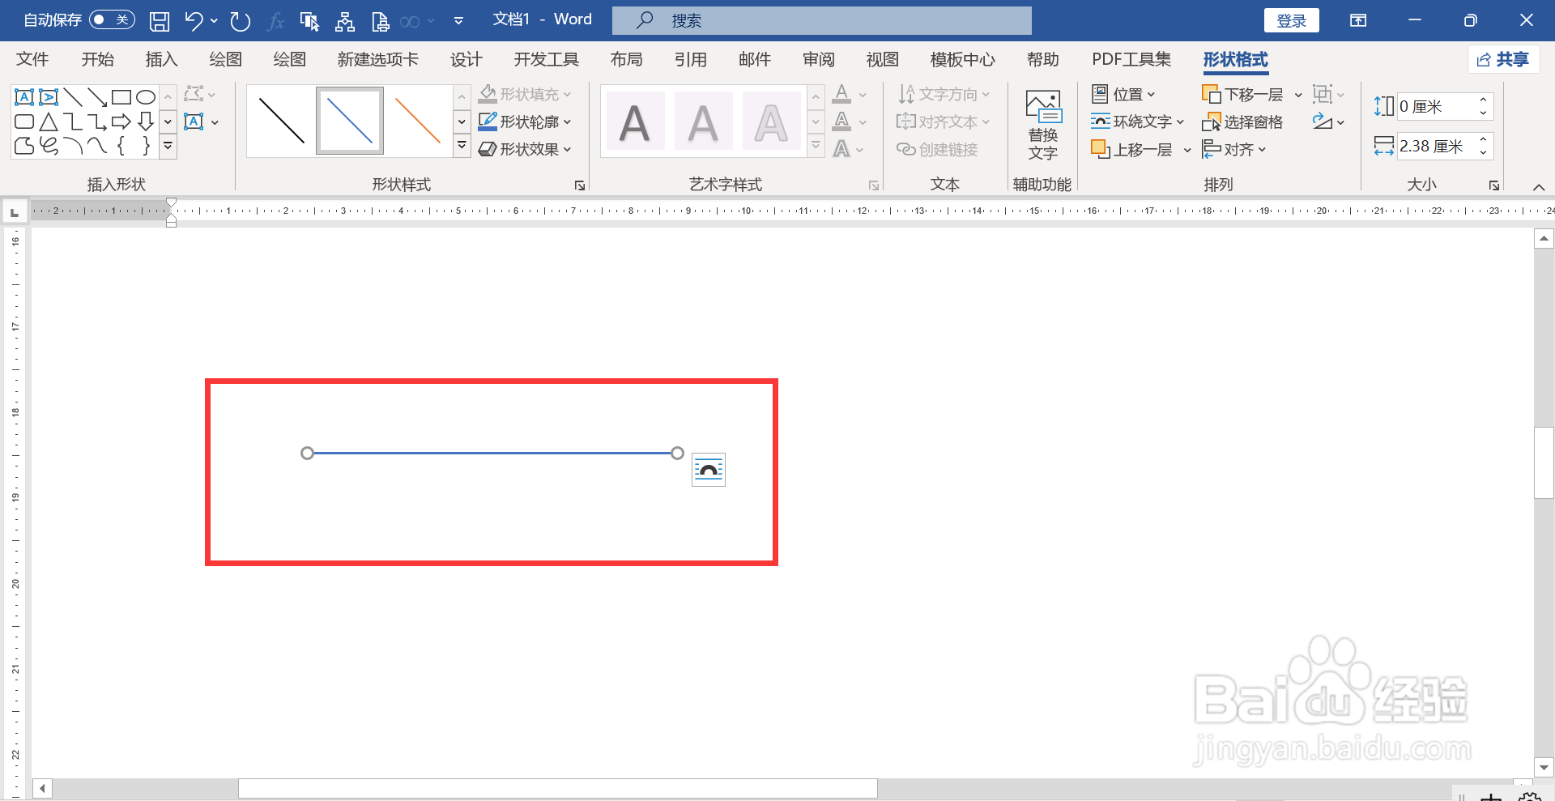Select the third WordArt outlined A
1555x801 pixels.
(x=771, y=121)
